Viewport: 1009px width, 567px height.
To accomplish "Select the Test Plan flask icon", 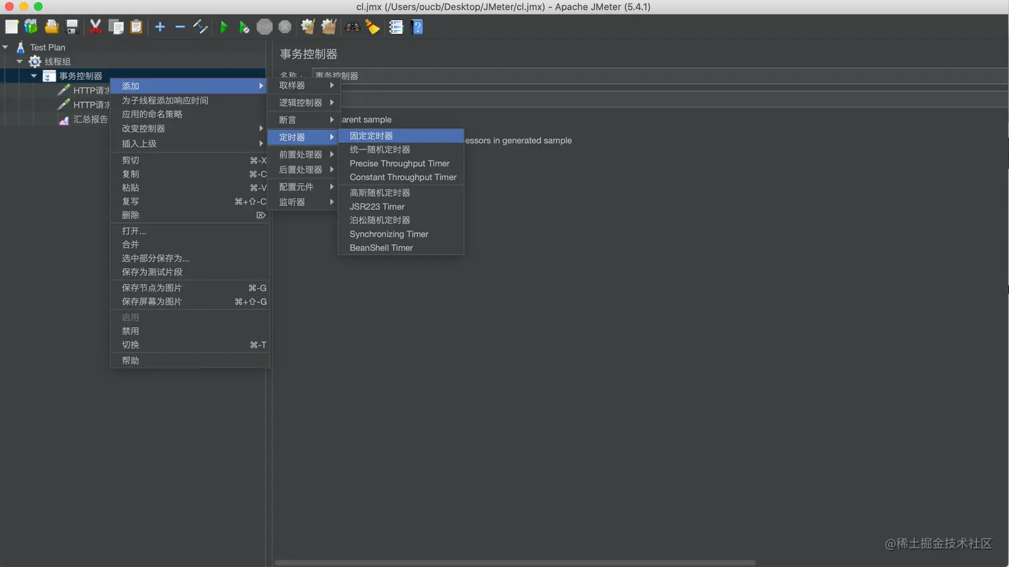I will [21, 47].
